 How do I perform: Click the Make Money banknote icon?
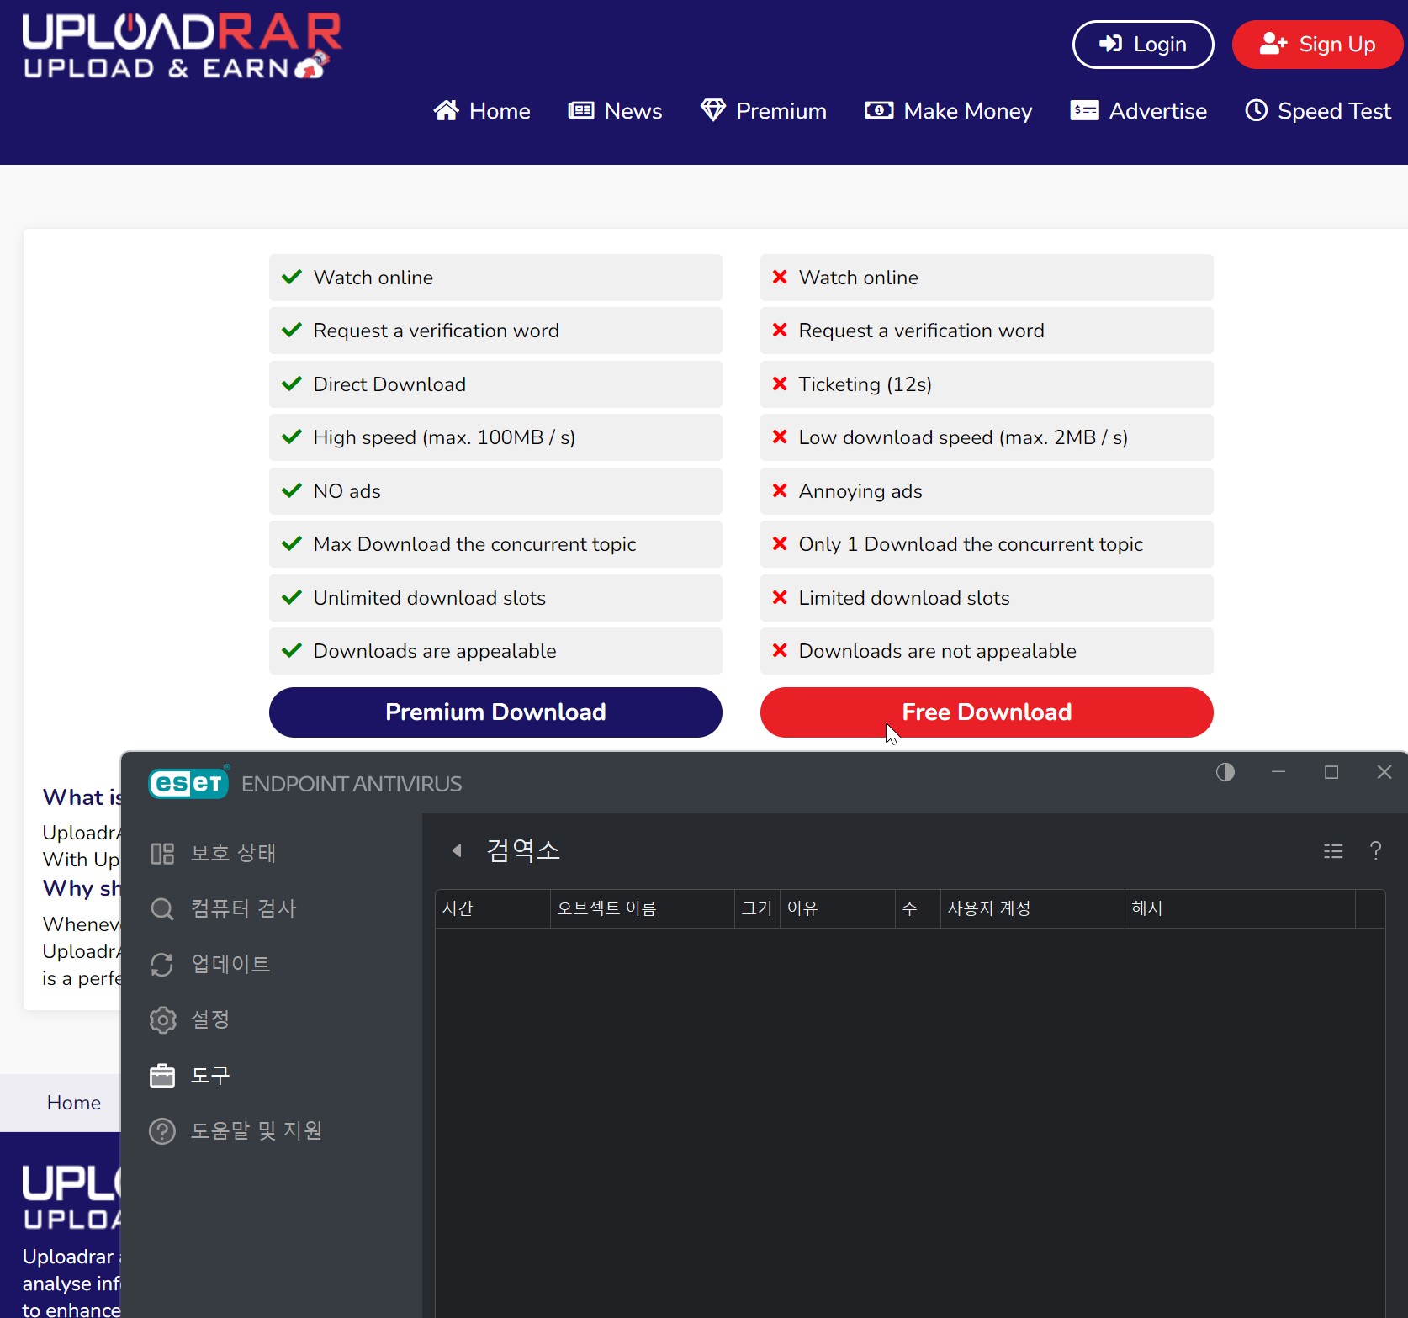tap(879, 110)
